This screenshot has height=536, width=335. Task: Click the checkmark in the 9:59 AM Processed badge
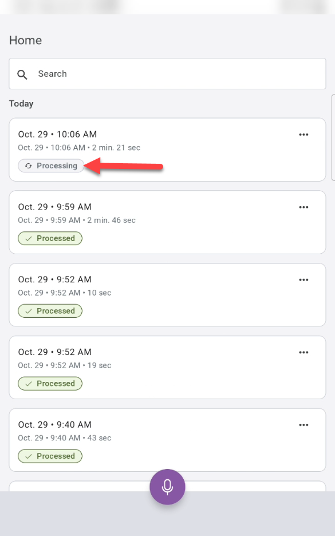point(27,238)
